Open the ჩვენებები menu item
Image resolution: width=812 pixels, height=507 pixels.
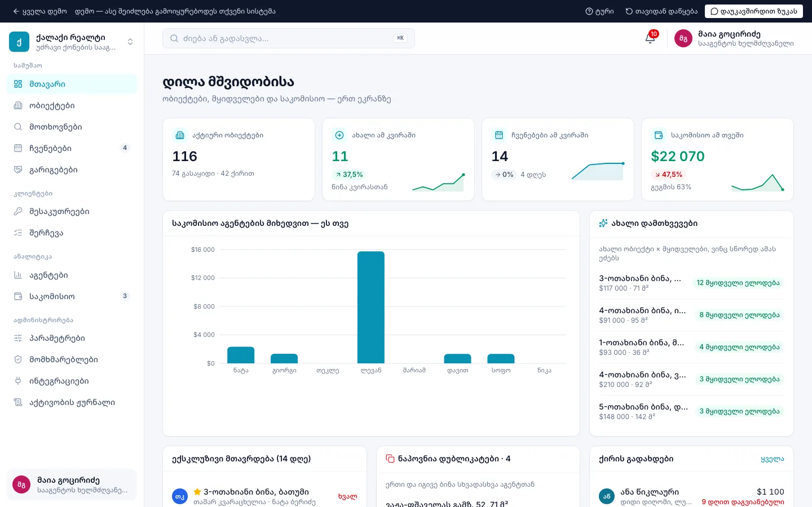point(72,148)
